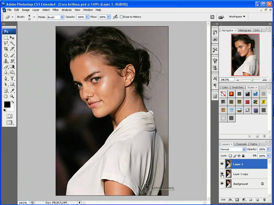Select the Lasso tool
The width and height of the screenshot is (274, 205).
(6, 43)
